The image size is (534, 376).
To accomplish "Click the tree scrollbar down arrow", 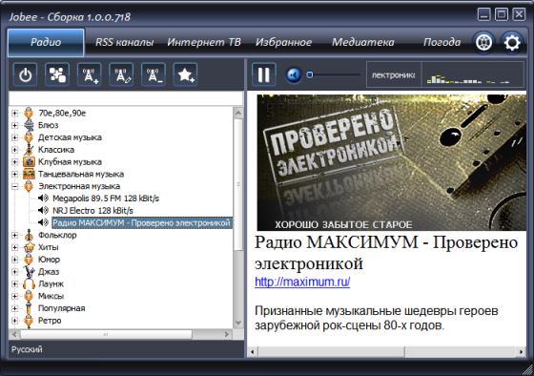I will [x=238, y=323].
